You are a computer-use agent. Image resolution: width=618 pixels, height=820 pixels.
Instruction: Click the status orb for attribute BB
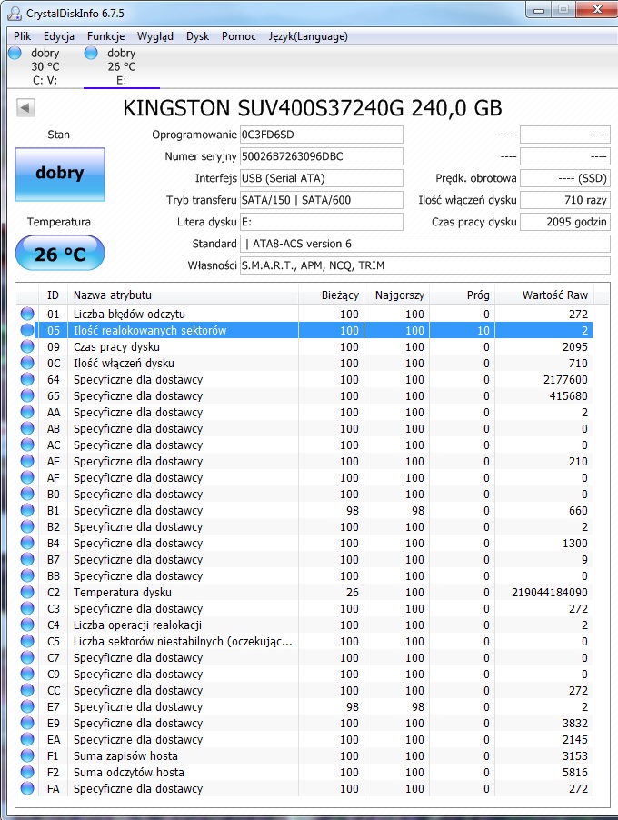[27, 575]
